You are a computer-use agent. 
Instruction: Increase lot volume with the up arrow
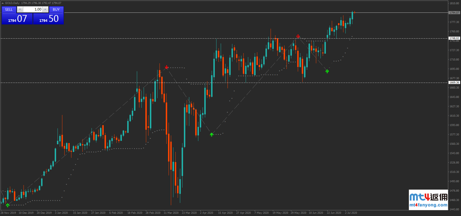[45, 9]
